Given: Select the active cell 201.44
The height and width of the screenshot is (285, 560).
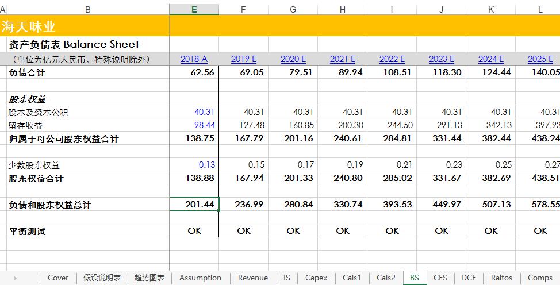Looking at the screenshot, I should coord(194,205).
